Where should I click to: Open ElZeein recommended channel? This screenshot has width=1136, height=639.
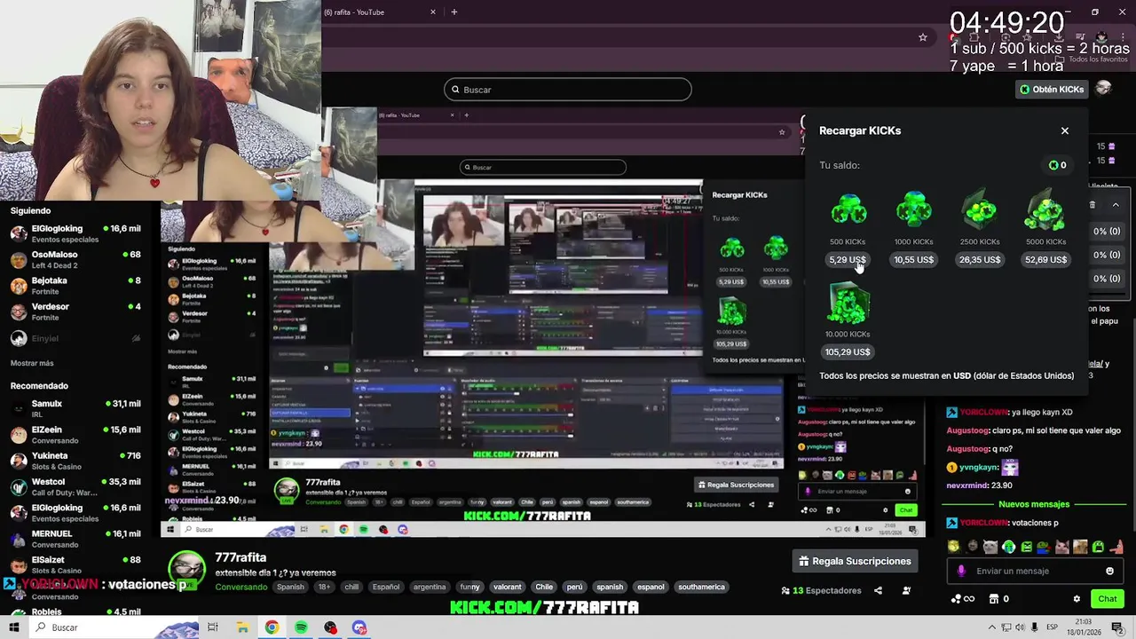point(75,435)
